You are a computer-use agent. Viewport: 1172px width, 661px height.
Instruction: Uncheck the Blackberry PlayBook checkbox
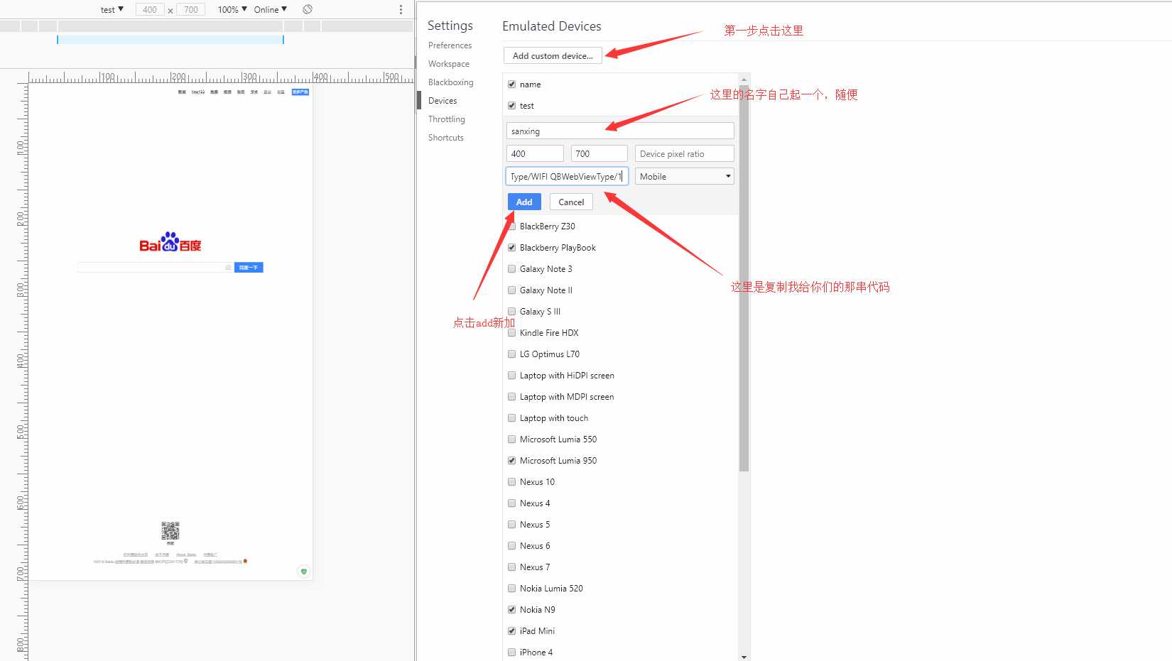click(x=511, y=247)
